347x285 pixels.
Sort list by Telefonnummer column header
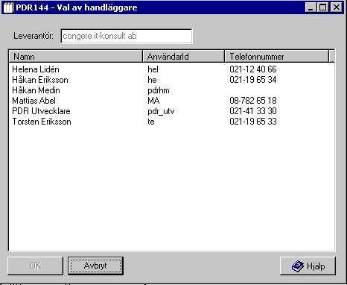(277, 57)
